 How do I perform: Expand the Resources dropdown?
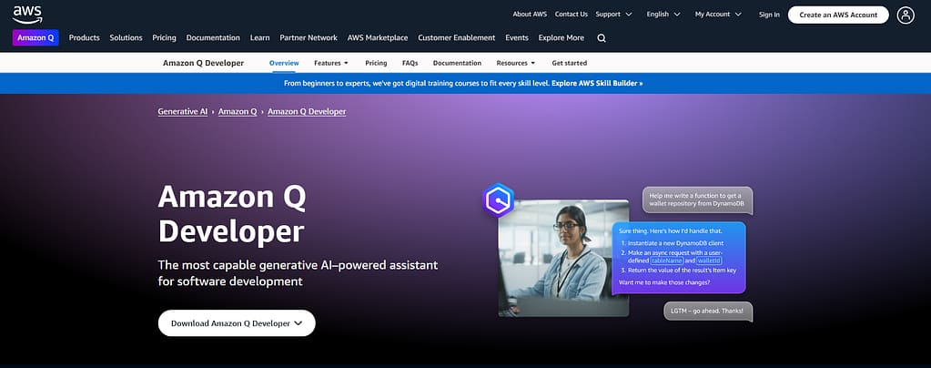(x=515, y=63)
